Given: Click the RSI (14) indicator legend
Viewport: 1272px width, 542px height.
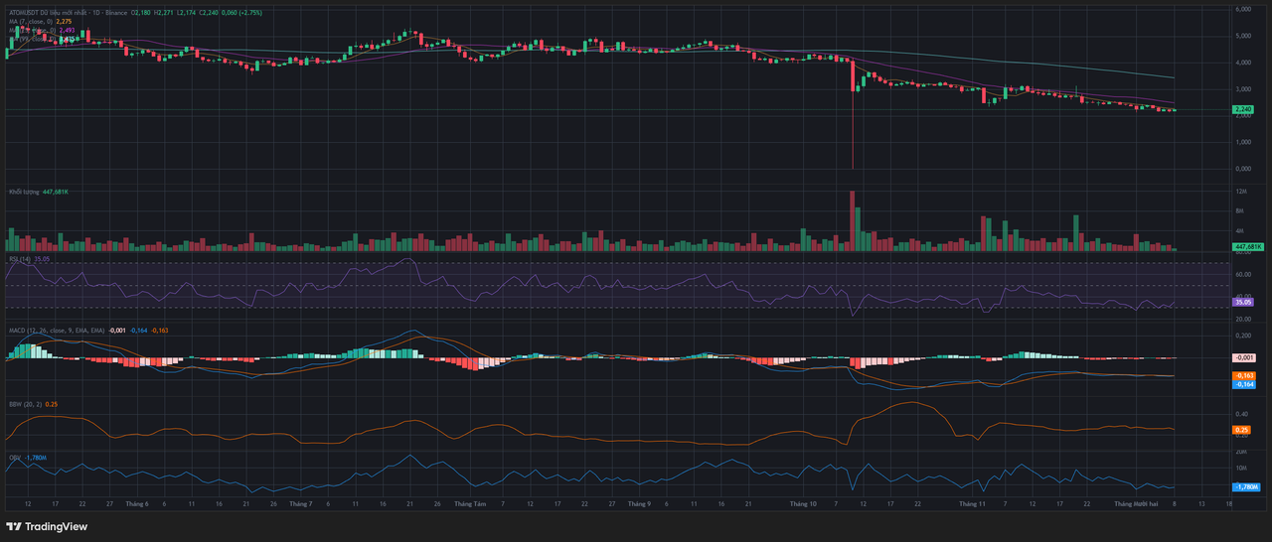Looking at the screenshot, I should 29,258.
